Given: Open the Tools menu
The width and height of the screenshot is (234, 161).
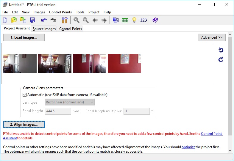Looking at the screenshot, I should (x=80, y=12).
